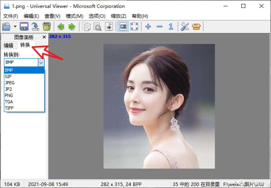The height and width of the screenshot is (188, 271).
Task: Open settings with the wrench and screwdriver icon
Action: [185, 26]
